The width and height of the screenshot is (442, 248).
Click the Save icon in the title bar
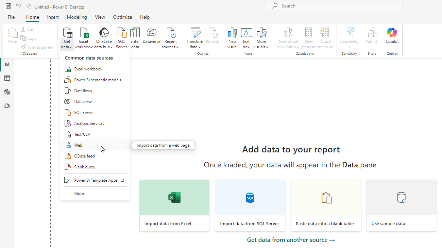pos(8,6)
